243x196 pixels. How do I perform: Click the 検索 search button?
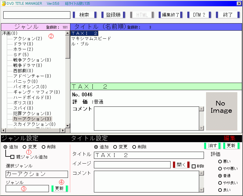pos(84,15)
